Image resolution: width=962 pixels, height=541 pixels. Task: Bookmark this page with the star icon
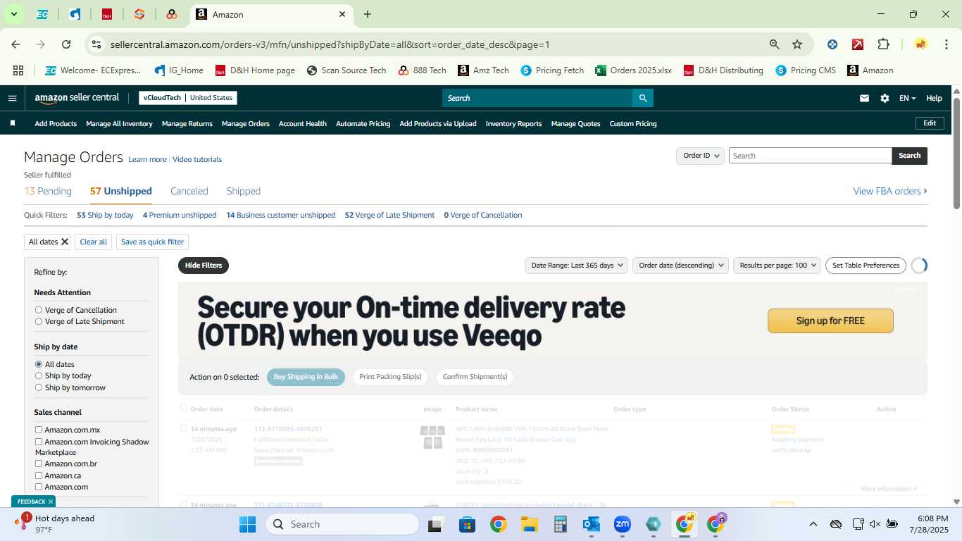tap(797, 44)
